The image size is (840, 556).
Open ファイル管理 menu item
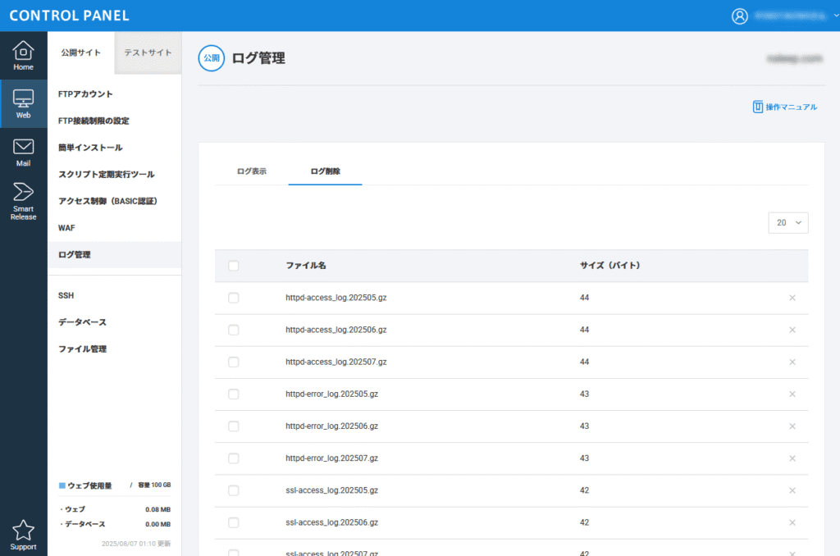tap(83, 349)
